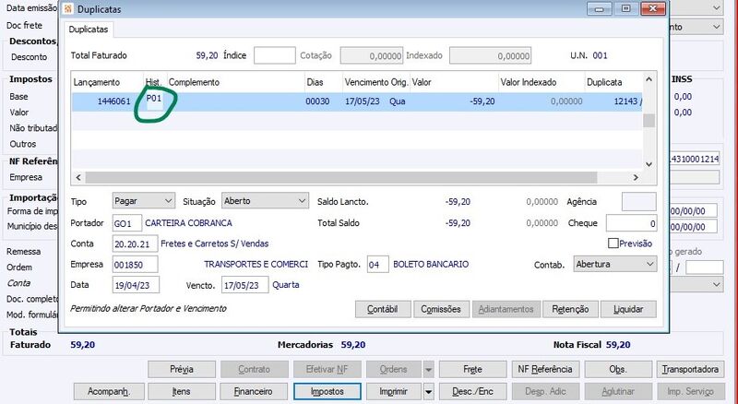Click Fretes e Carretos S/ Vendas text
738x404 pixels.
coord(215,244)
